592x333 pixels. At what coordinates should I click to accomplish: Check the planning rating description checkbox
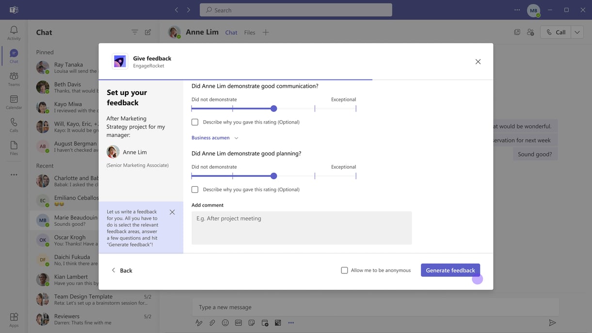[x=195, y=190]
